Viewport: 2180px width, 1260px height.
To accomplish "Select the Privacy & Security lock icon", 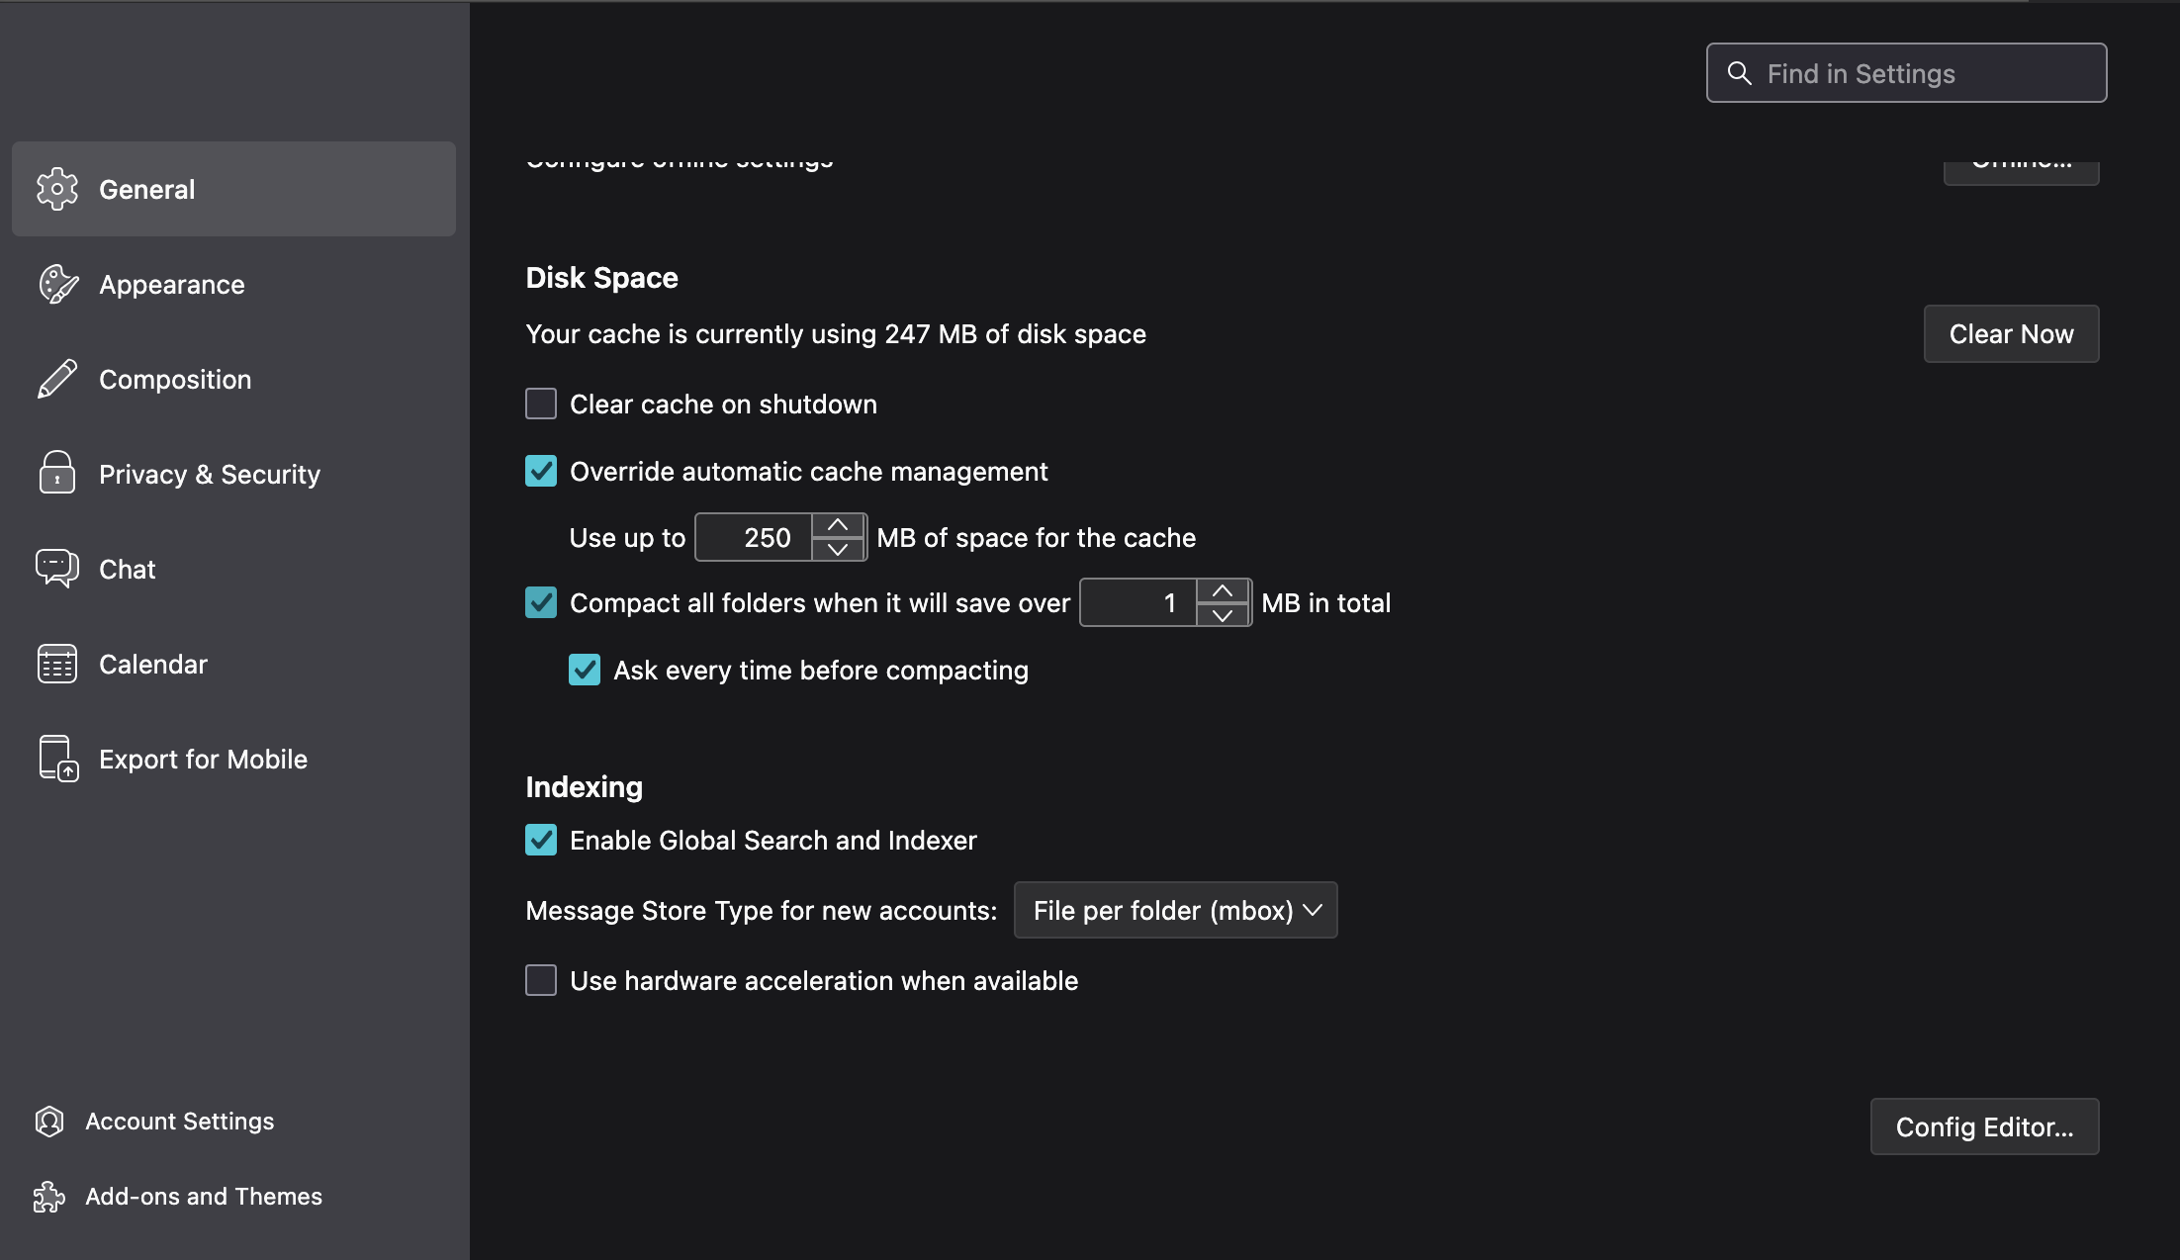I will coord(57,474).
